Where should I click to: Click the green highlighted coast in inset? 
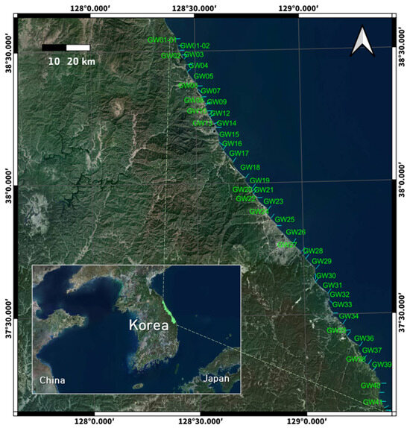point(168,311)
